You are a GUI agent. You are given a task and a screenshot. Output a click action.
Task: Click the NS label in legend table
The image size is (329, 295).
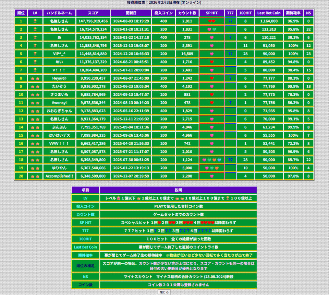click(x=85, y=276)
